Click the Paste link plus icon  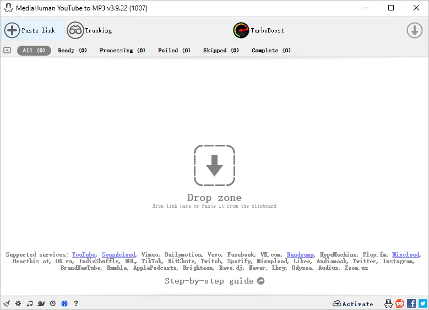click(12, 30)
